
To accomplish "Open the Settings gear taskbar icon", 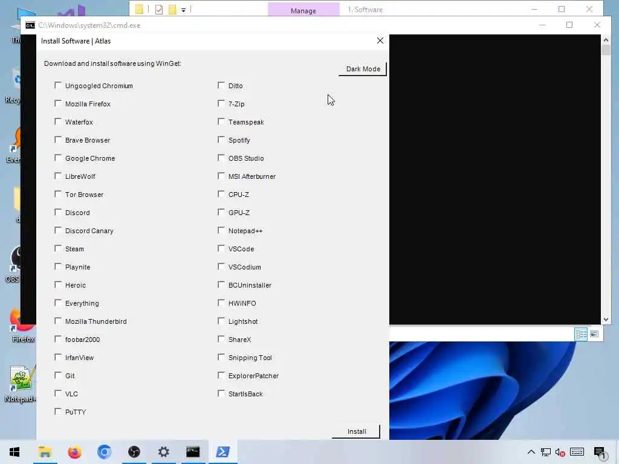I will [x=163, y=452].
